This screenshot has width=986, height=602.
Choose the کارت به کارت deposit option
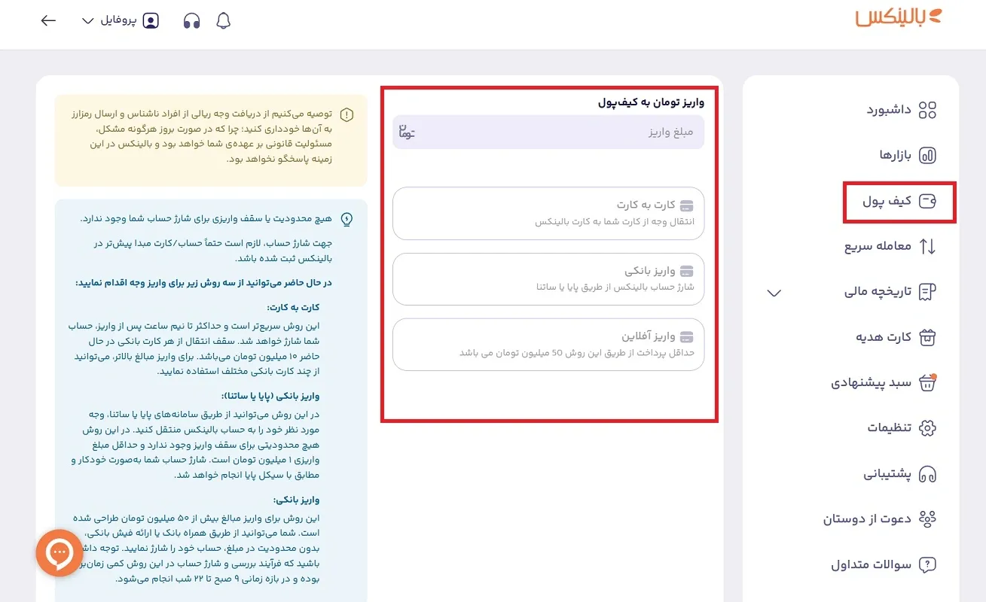click(548, 214)
